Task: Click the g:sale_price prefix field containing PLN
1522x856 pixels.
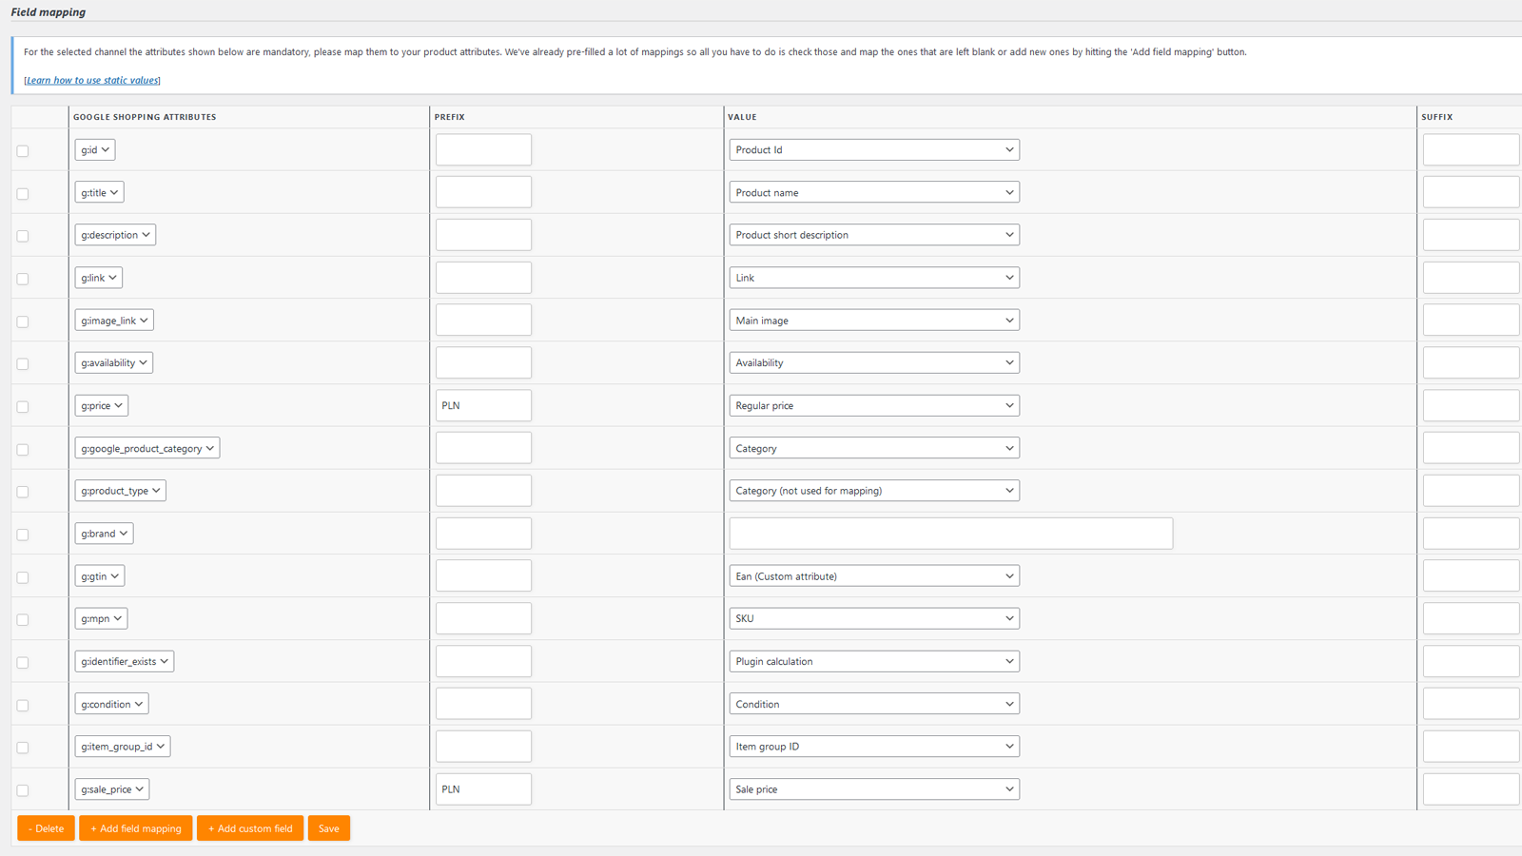Action: point(483,789)
